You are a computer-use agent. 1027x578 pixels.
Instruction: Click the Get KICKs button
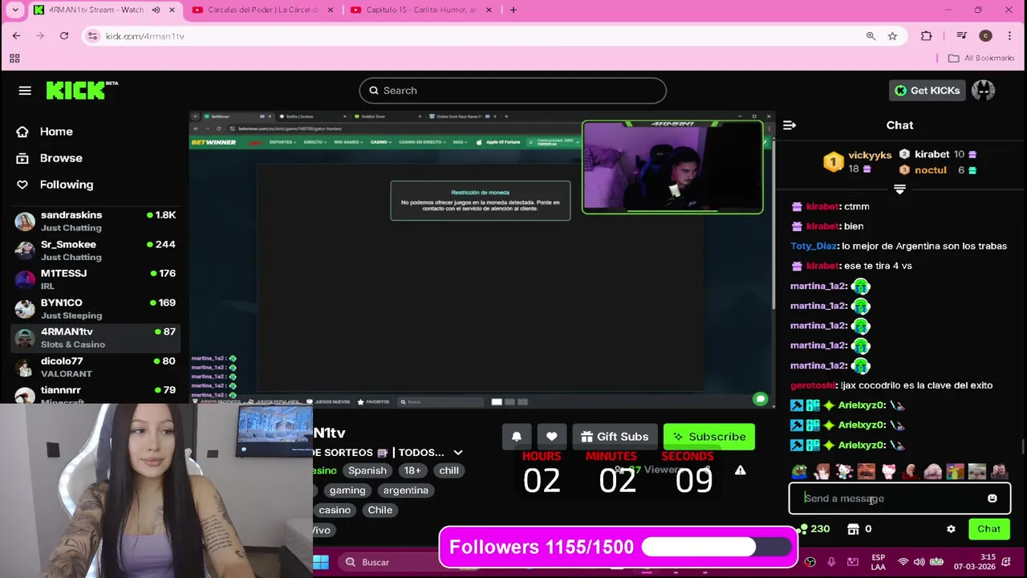928,91
